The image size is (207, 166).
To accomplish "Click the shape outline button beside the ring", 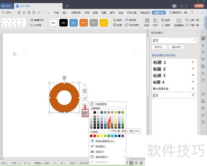I will click(x=85, y=113).
